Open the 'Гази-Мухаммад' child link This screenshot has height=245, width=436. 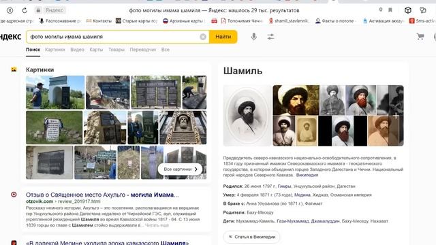pyautogui.click(x=293, y=221)
